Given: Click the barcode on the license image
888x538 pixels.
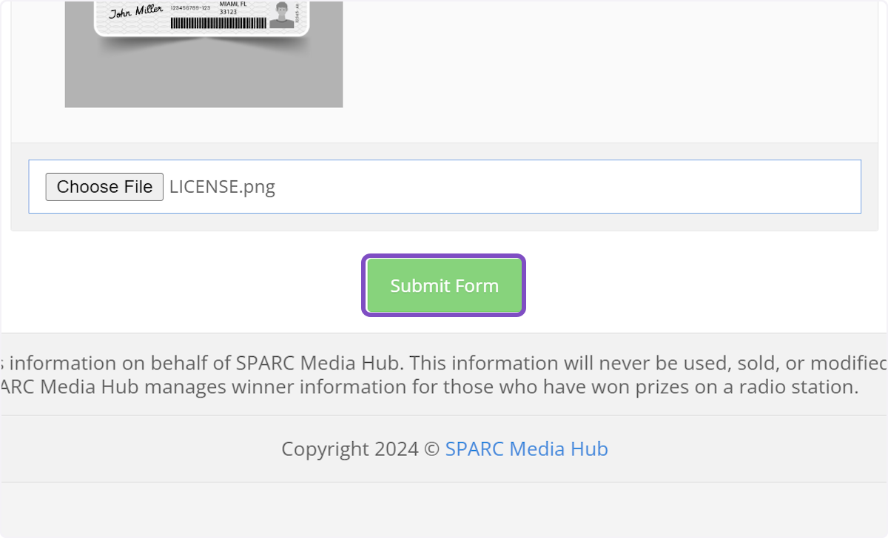Looking at the screenshot, I should point(218,24).
